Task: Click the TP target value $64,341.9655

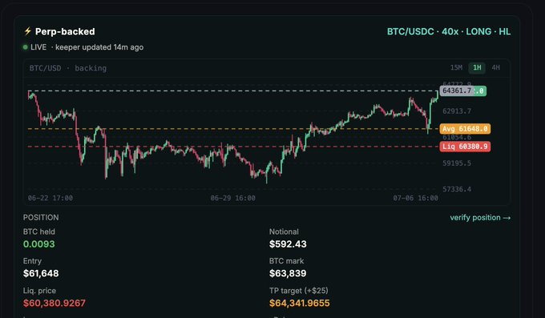Action: [x=299, y=303]
